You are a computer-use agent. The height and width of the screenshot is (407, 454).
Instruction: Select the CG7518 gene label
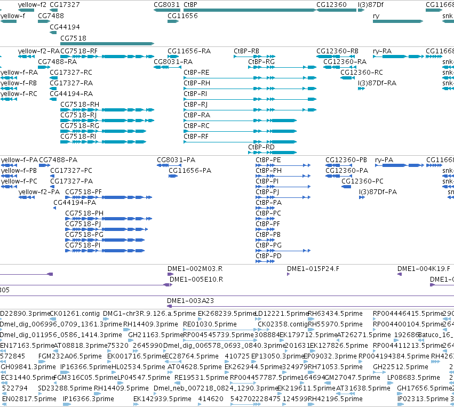coord(73,38)
